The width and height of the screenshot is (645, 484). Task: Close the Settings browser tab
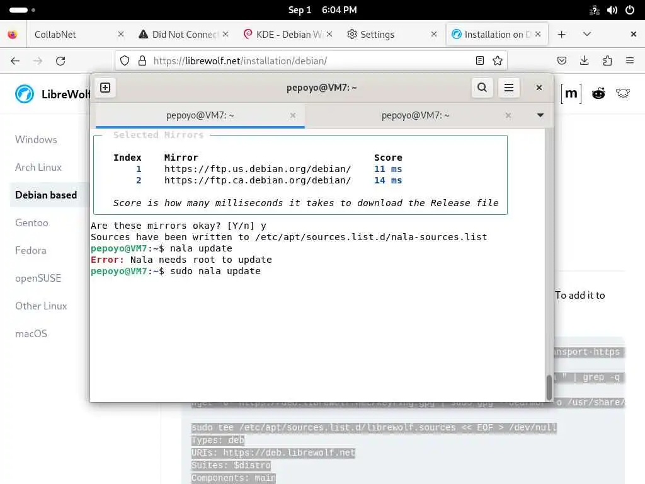pos(434,35)
